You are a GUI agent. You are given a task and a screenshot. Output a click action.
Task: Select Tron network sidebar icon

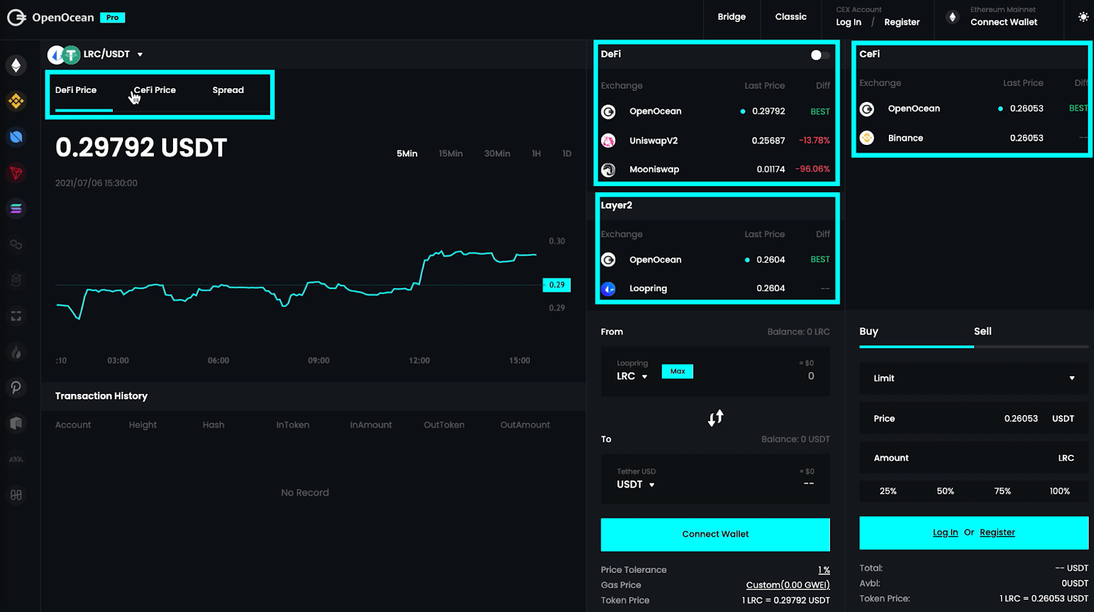(16, 173)
